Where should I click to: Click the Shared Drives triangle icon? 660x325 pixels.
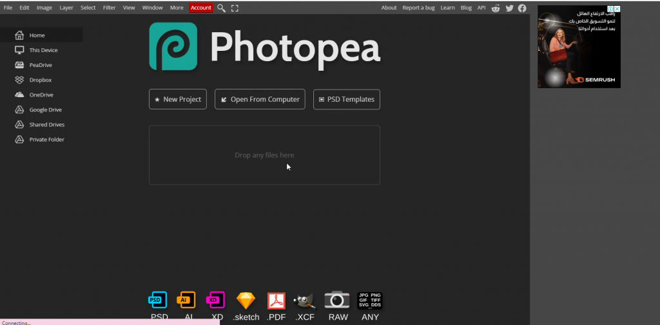(19, 124)
